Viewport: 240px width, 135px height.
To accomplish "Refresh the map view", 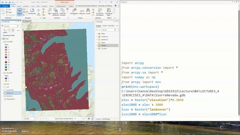I will 93,118.
